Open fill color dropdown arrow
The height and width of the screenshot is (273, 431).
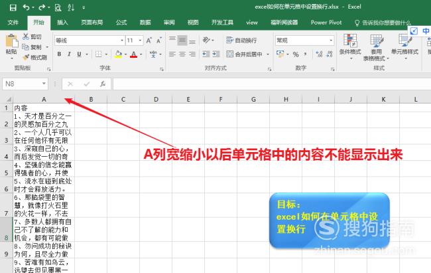[125, 54]
